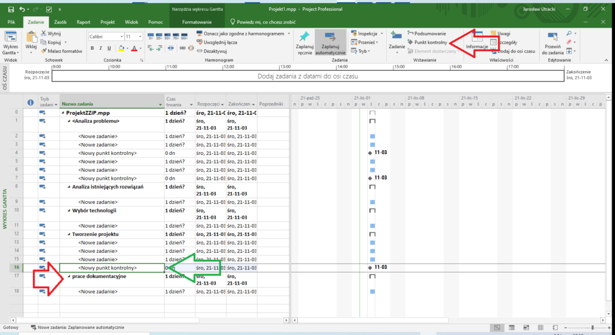The width and height of the screenshot is (615, 335).
Task: Click the Save icon in quick access toolbar
Action: coord(8,10)
